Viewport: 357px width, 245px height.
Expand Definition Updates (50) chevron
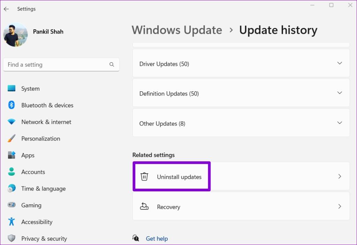340,93
